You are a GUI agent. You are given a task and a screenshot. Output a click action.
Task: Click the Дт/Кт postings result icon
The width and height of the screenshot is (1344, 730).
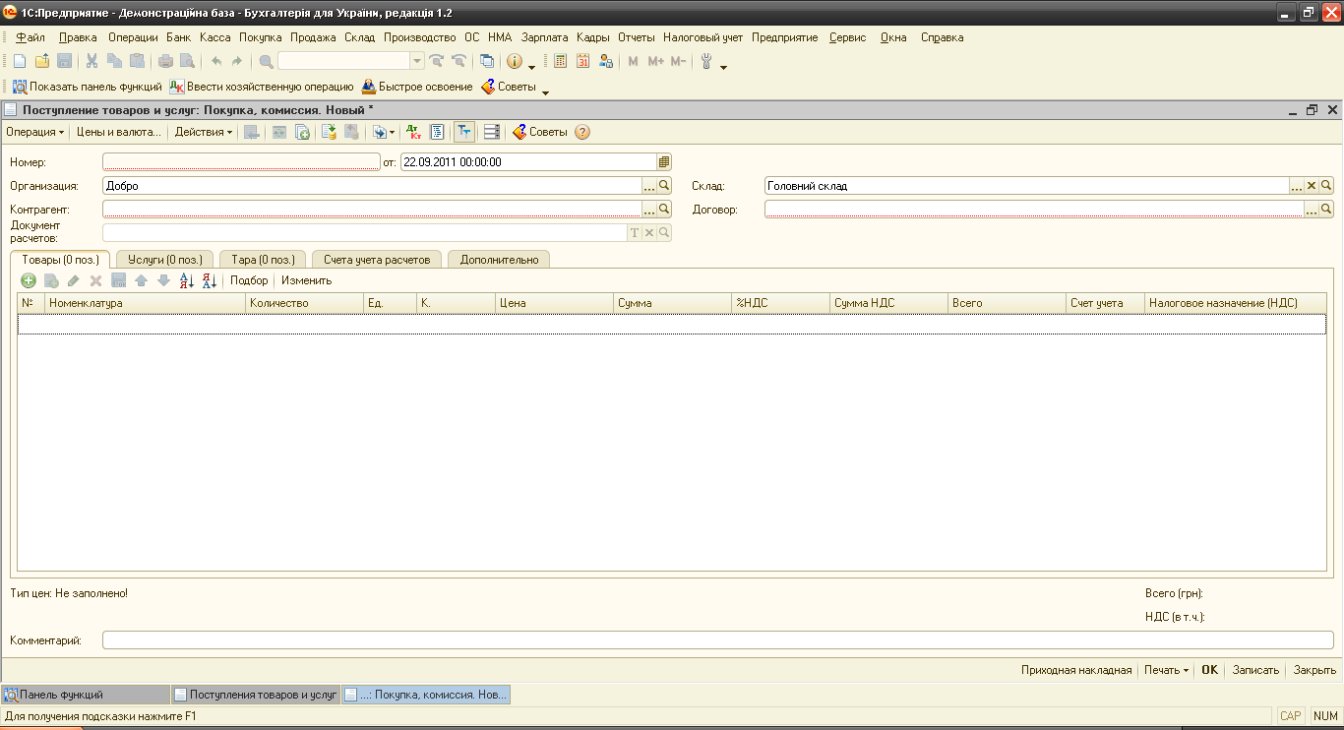[x=413, y=132]
